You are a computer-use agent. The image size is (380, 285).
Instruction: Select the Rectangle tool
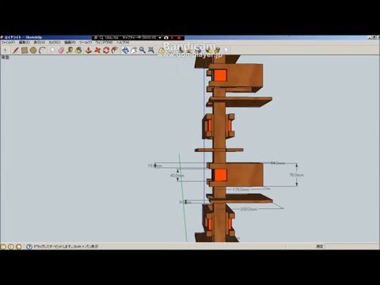pyautogui.click(x=25, y=50)
